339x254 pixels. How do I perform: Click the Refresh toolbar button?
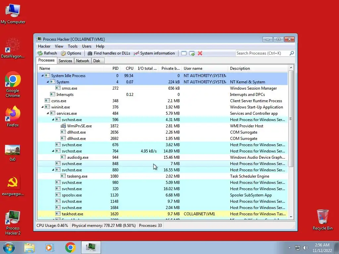[47, 53]
